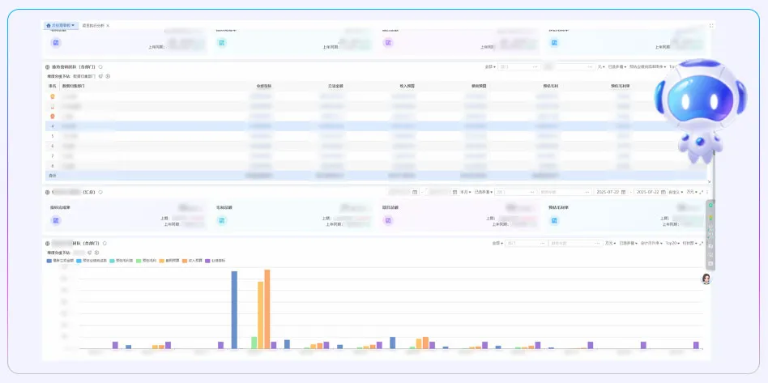The image size is (768, 383).
Task: Click the refresh icon after the bar chart title
Action: pyautogui.click(x=105, y=243)
